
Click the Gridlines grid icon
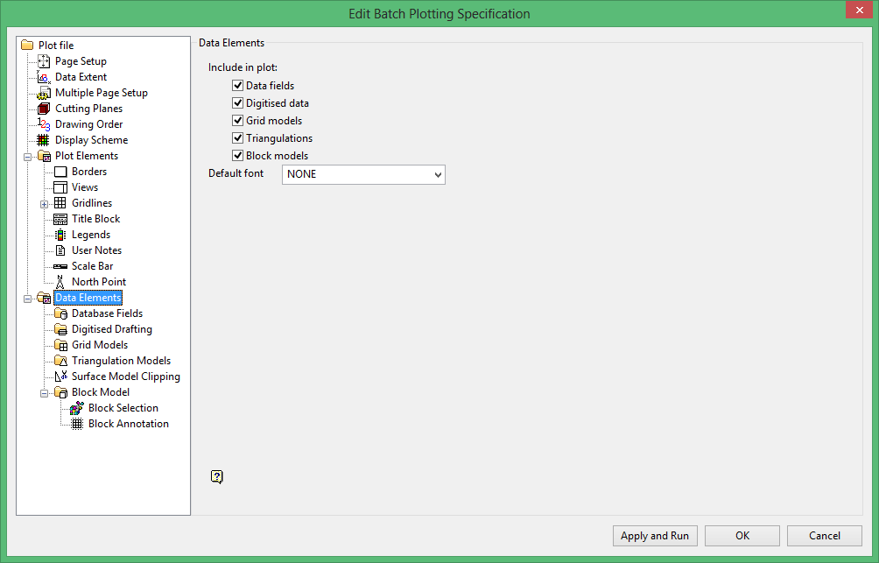(x=60, y=203)
